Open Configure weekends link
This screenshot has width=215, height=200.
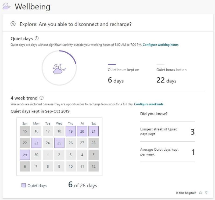[149, 104]
